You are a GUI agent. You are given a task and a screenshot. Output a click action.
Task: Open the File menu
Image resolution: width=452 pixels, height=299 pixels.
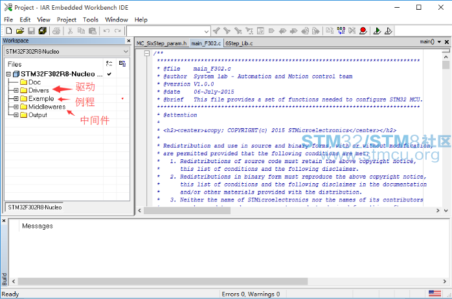(x=8, y=19)
